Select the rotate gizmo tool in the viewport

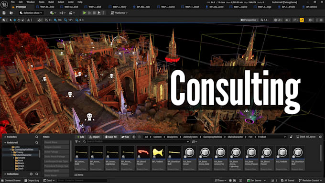(x=19, y=20)
